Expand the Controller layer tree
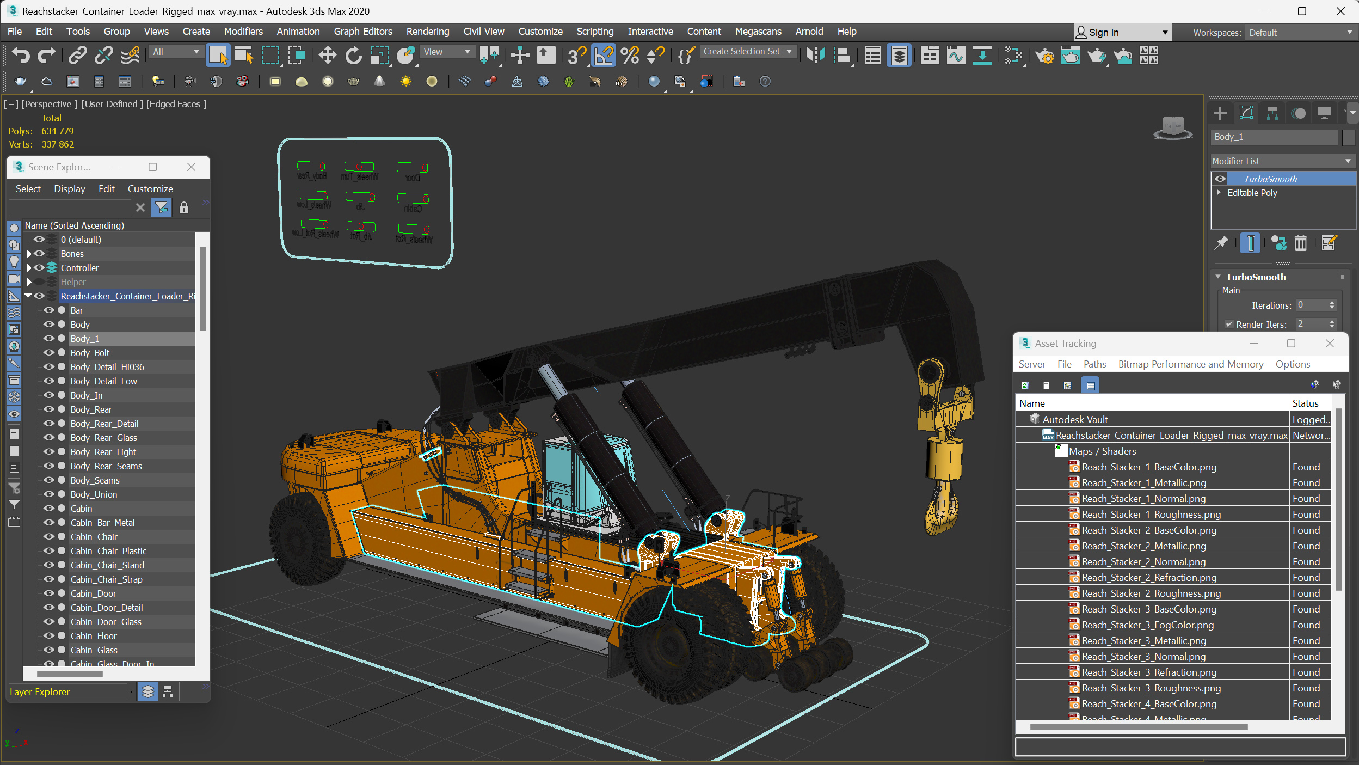The width and height of the screenshot is (1359, 765). point(29,267)
